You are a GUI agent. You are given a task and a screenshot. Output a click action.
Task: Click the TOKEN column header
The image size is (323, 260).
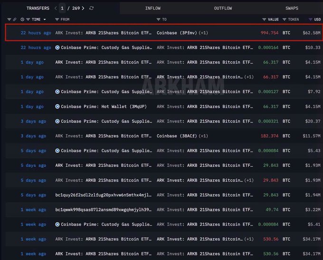pos(294,19)
